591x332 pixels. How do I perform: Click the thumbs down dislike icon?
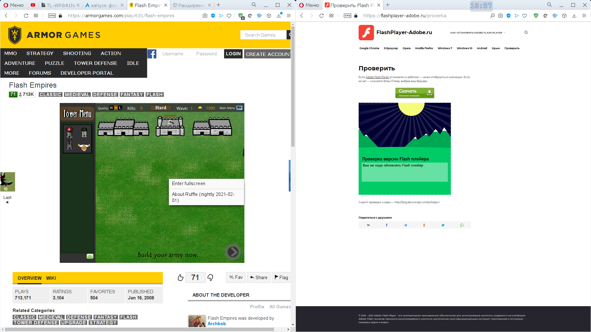click(x=210, y=278)
